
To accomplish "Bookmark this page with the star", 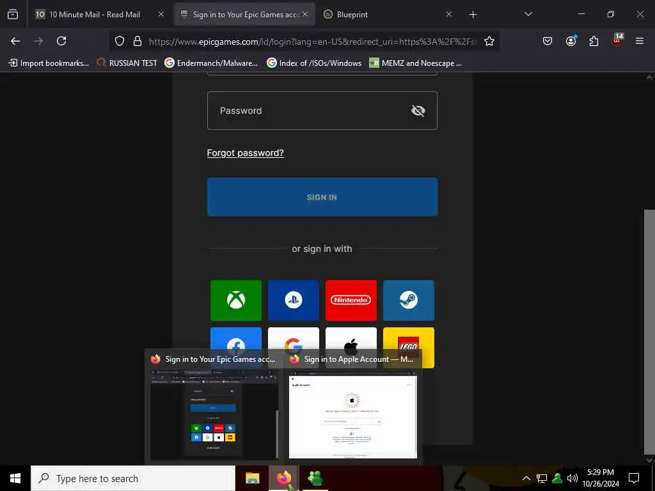I will [x=489, y=41].
